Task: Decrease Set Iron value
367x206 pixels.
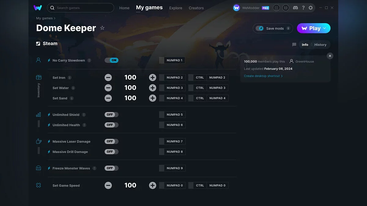Action: tap(108, 78)
